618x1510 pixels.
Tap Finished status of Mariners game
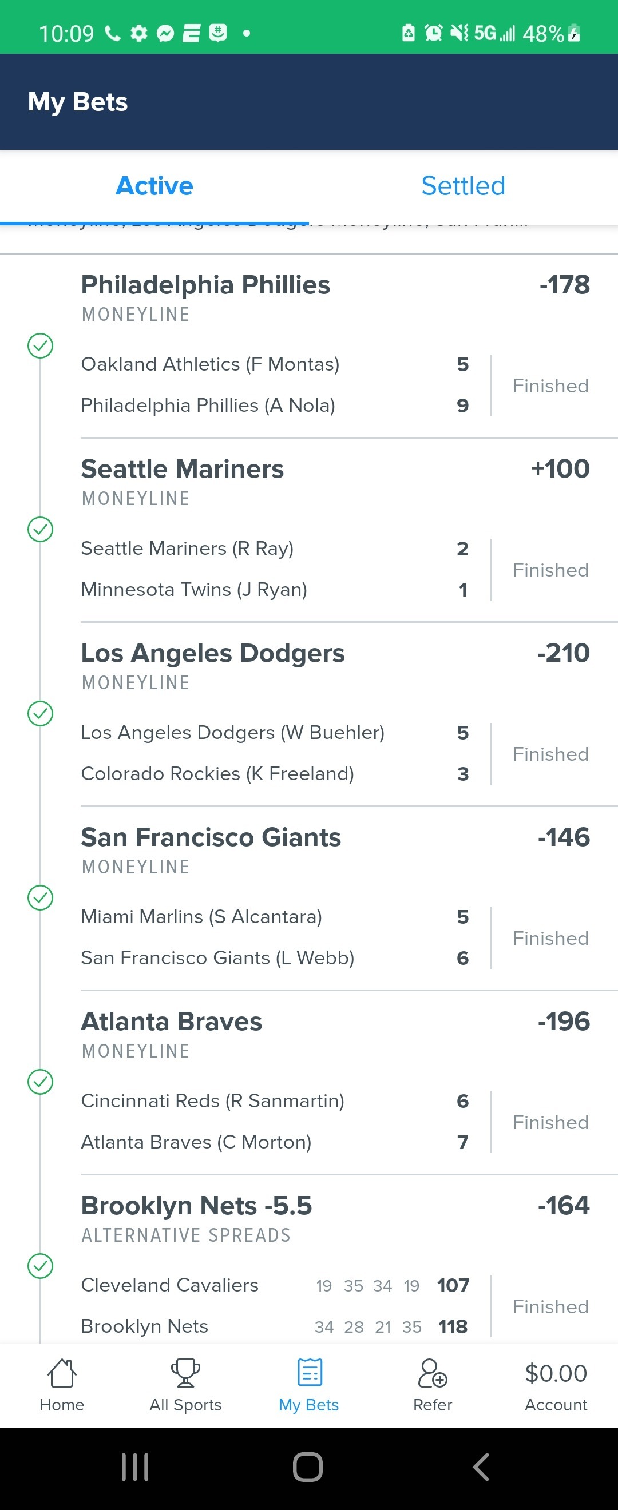[550, 570]
